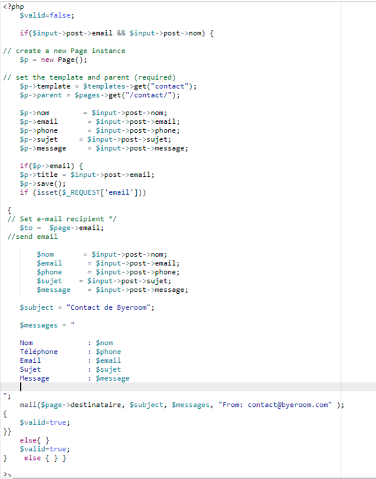376x479 pixels.
Task: Click the 'set the template and parent' comment
Action: pyautogui.click(x=90, y=77)
